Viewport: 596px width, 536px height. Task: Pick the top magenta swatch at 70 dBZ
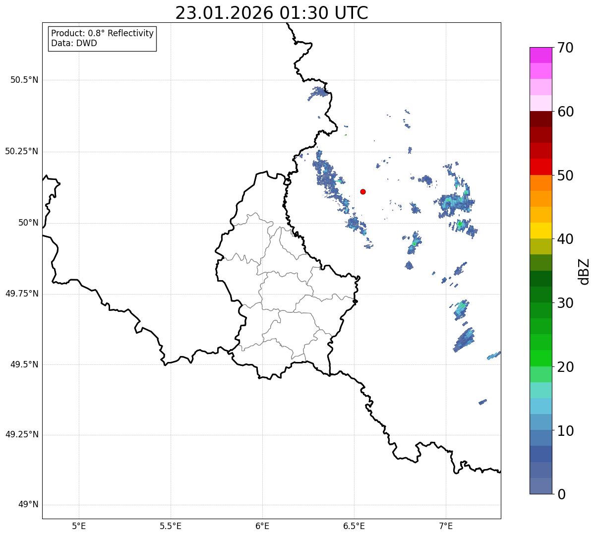pos(540,55)
